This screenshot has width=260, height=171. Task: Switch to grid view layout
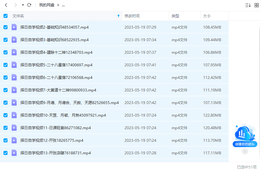[256, 5]
